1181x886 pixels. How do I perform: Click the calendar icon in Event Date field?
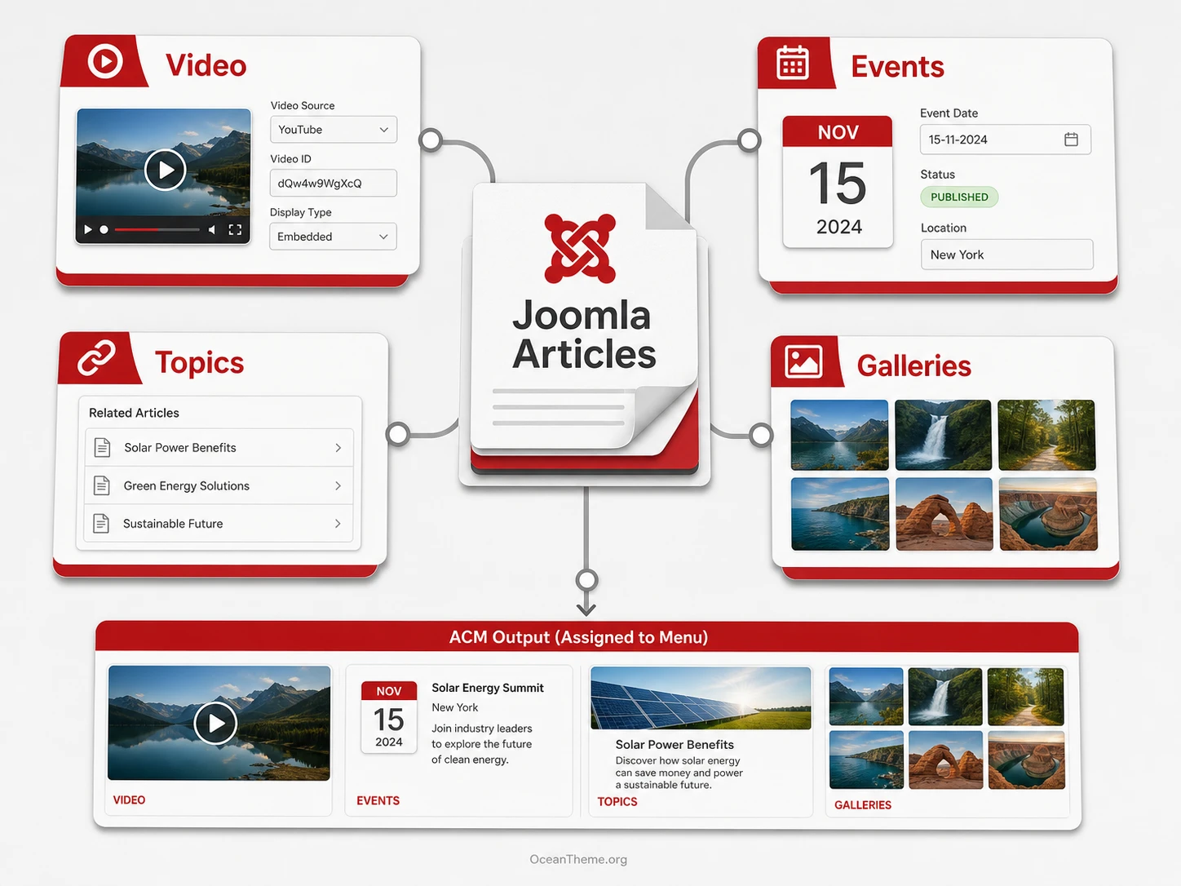(x=1071, y=140)
